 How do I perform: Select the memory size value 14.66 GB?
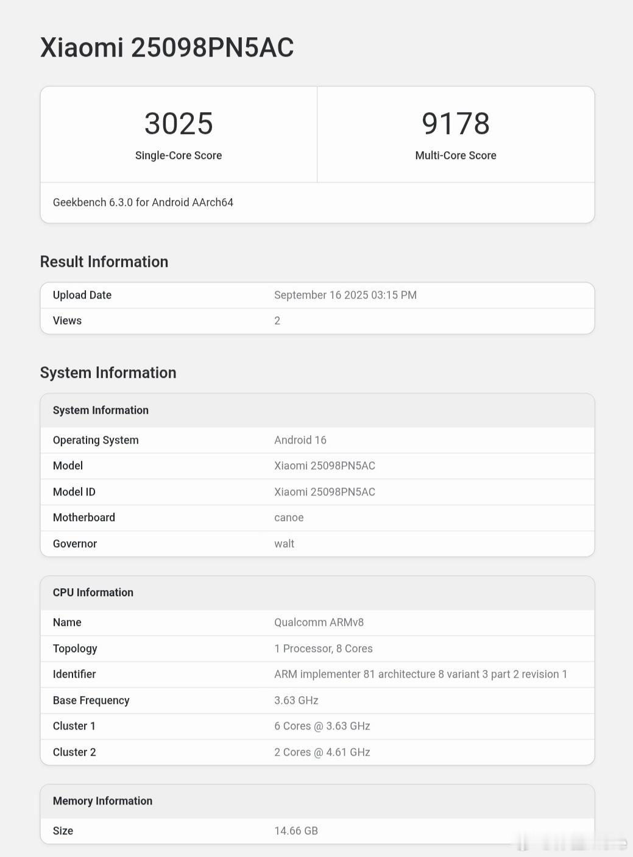(296, 831)
